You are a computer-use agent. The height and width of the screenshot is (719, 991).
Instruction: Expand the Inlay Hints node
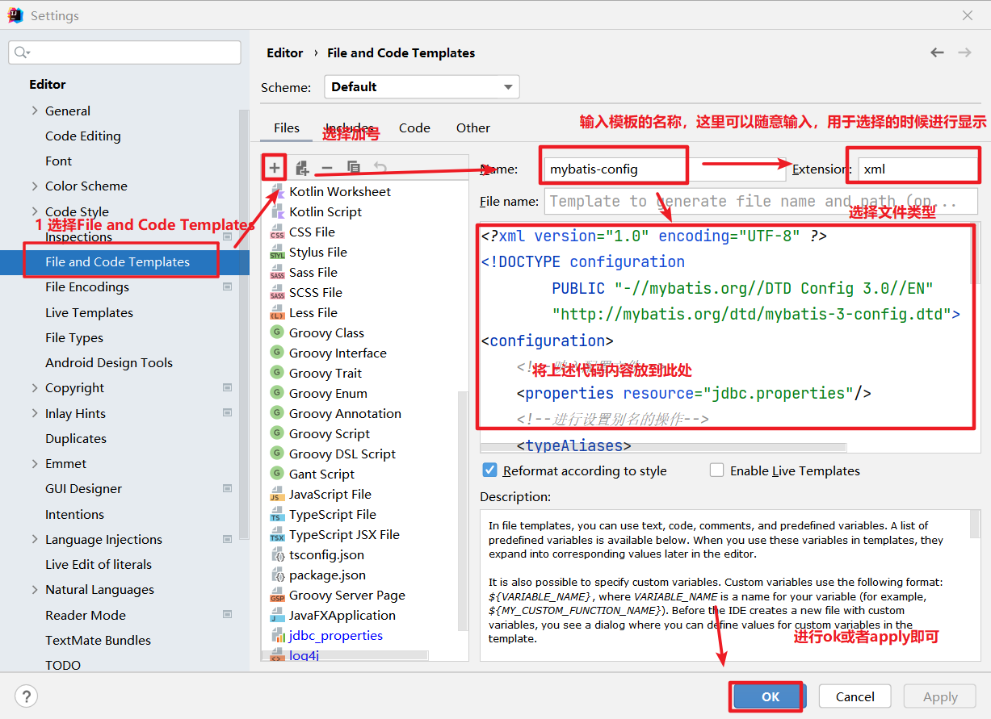click(35, 413)
